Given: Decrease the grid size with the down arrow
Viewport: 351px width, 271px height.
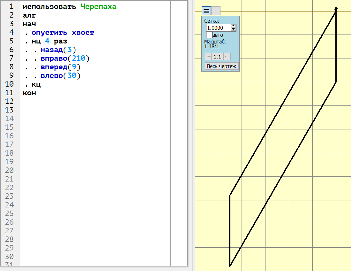Looking at the screenshot, I should click(x=234, y=29).
